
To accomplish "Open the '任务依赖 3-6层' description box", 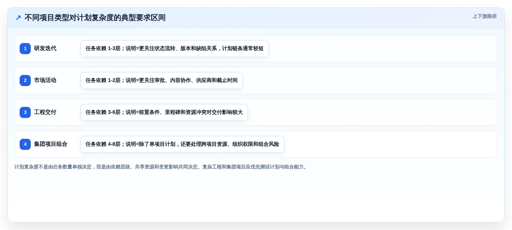I will [x=164, y=112].
